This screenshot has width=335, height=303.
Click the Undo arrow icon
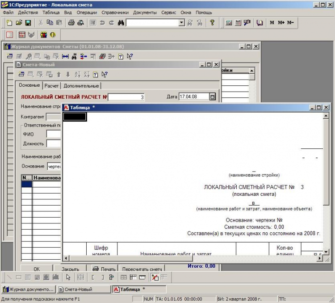(102, 23)
